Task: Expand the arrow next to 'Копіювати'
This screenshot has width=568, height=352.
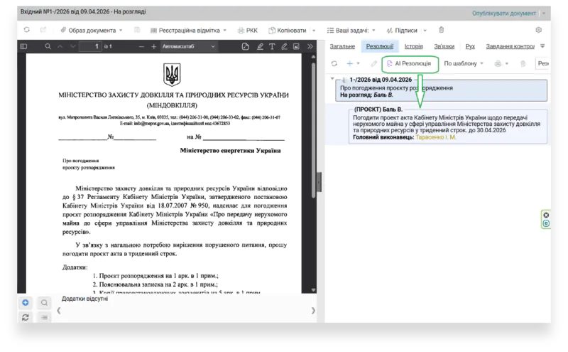Action: click(314, 31)
